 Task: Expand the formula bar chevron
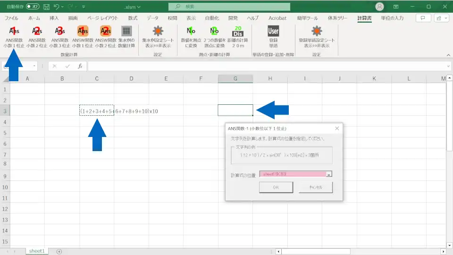point(448,66)
